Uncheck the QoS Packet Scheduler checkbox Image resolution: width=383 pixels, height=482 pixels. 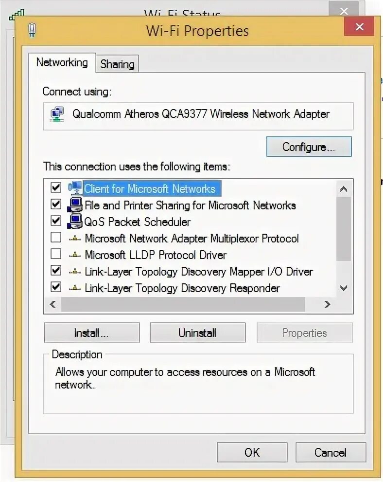click(56, 221)
